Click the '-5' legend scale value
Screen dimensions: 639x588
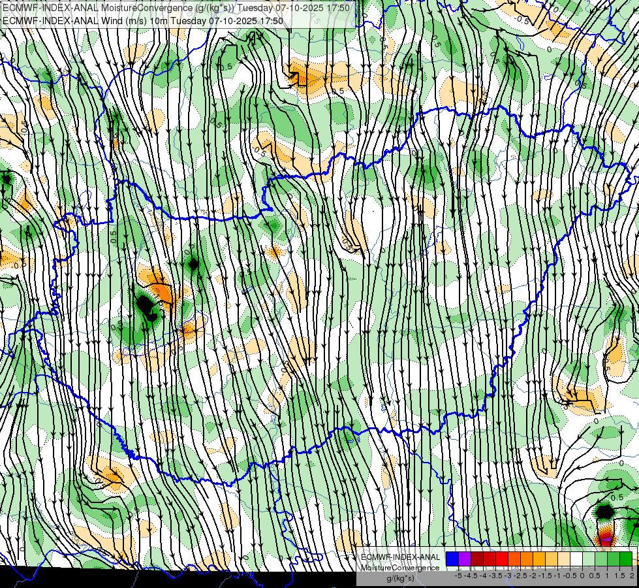pyautogui.click(x=458, y=576)
